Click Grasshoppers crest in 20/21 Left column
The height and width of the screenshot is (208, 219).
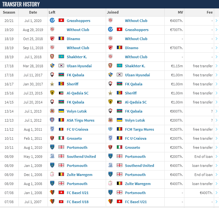[x=52, y=20]
